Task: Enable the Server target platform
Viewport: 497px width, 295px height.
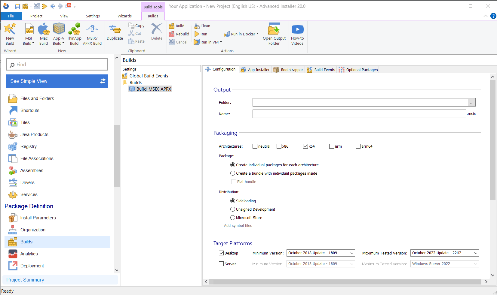Action: [x=222, y=264]
